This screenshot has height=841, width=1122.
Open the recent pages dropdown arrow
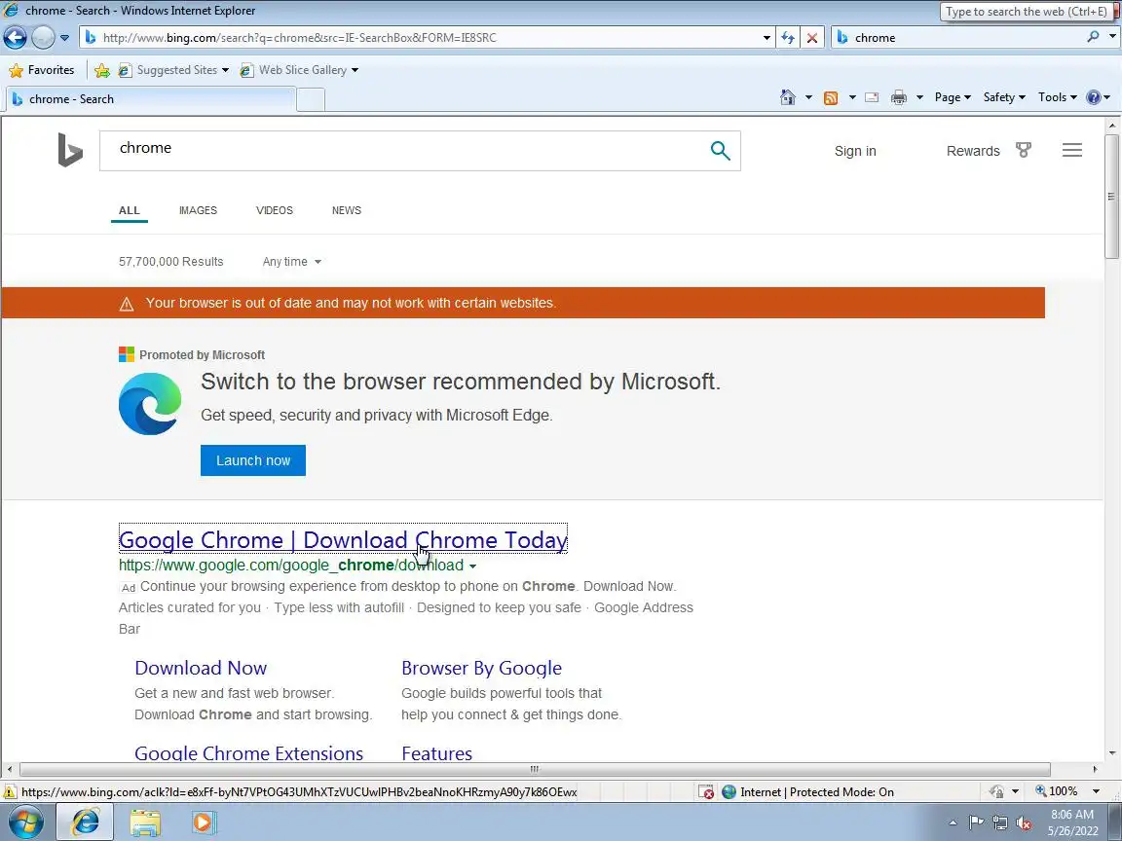pyautogui.click(x=64, y=37)
